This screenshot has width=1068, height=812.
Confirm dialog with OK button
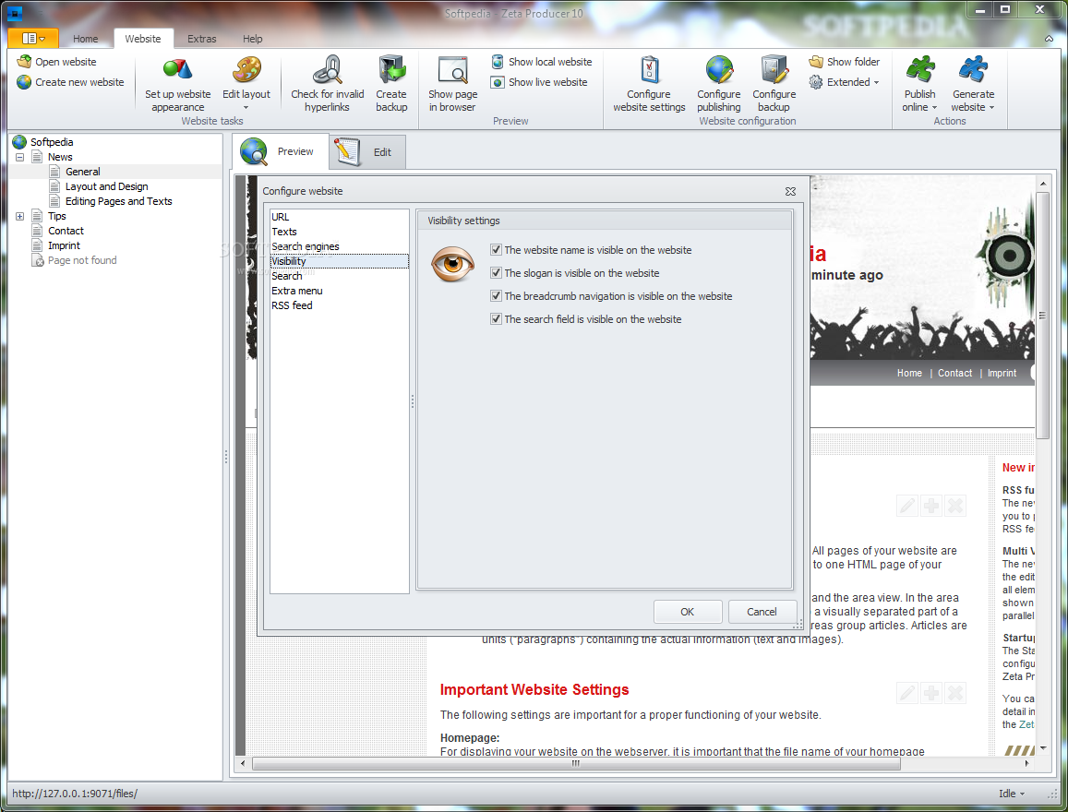(688, 612)
